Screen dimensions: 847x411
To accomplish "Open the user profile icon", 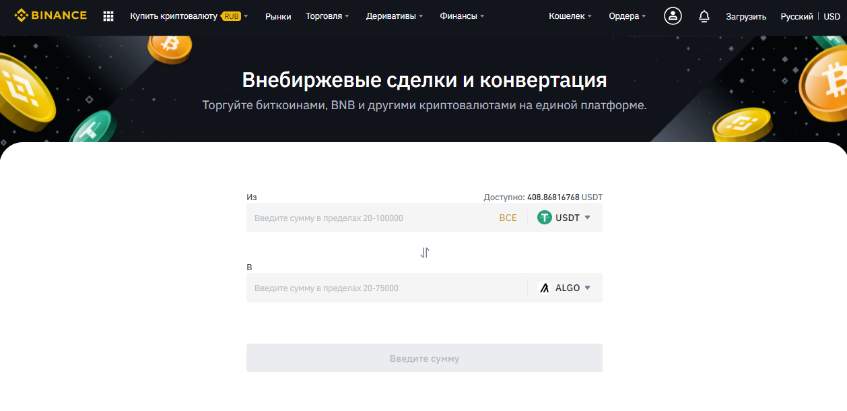I will [673, 16].
